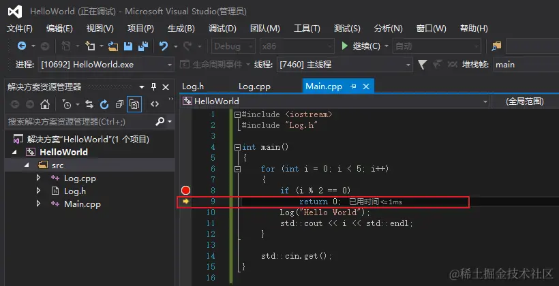Open the 生成(B) menu

(x=181, y=29)
